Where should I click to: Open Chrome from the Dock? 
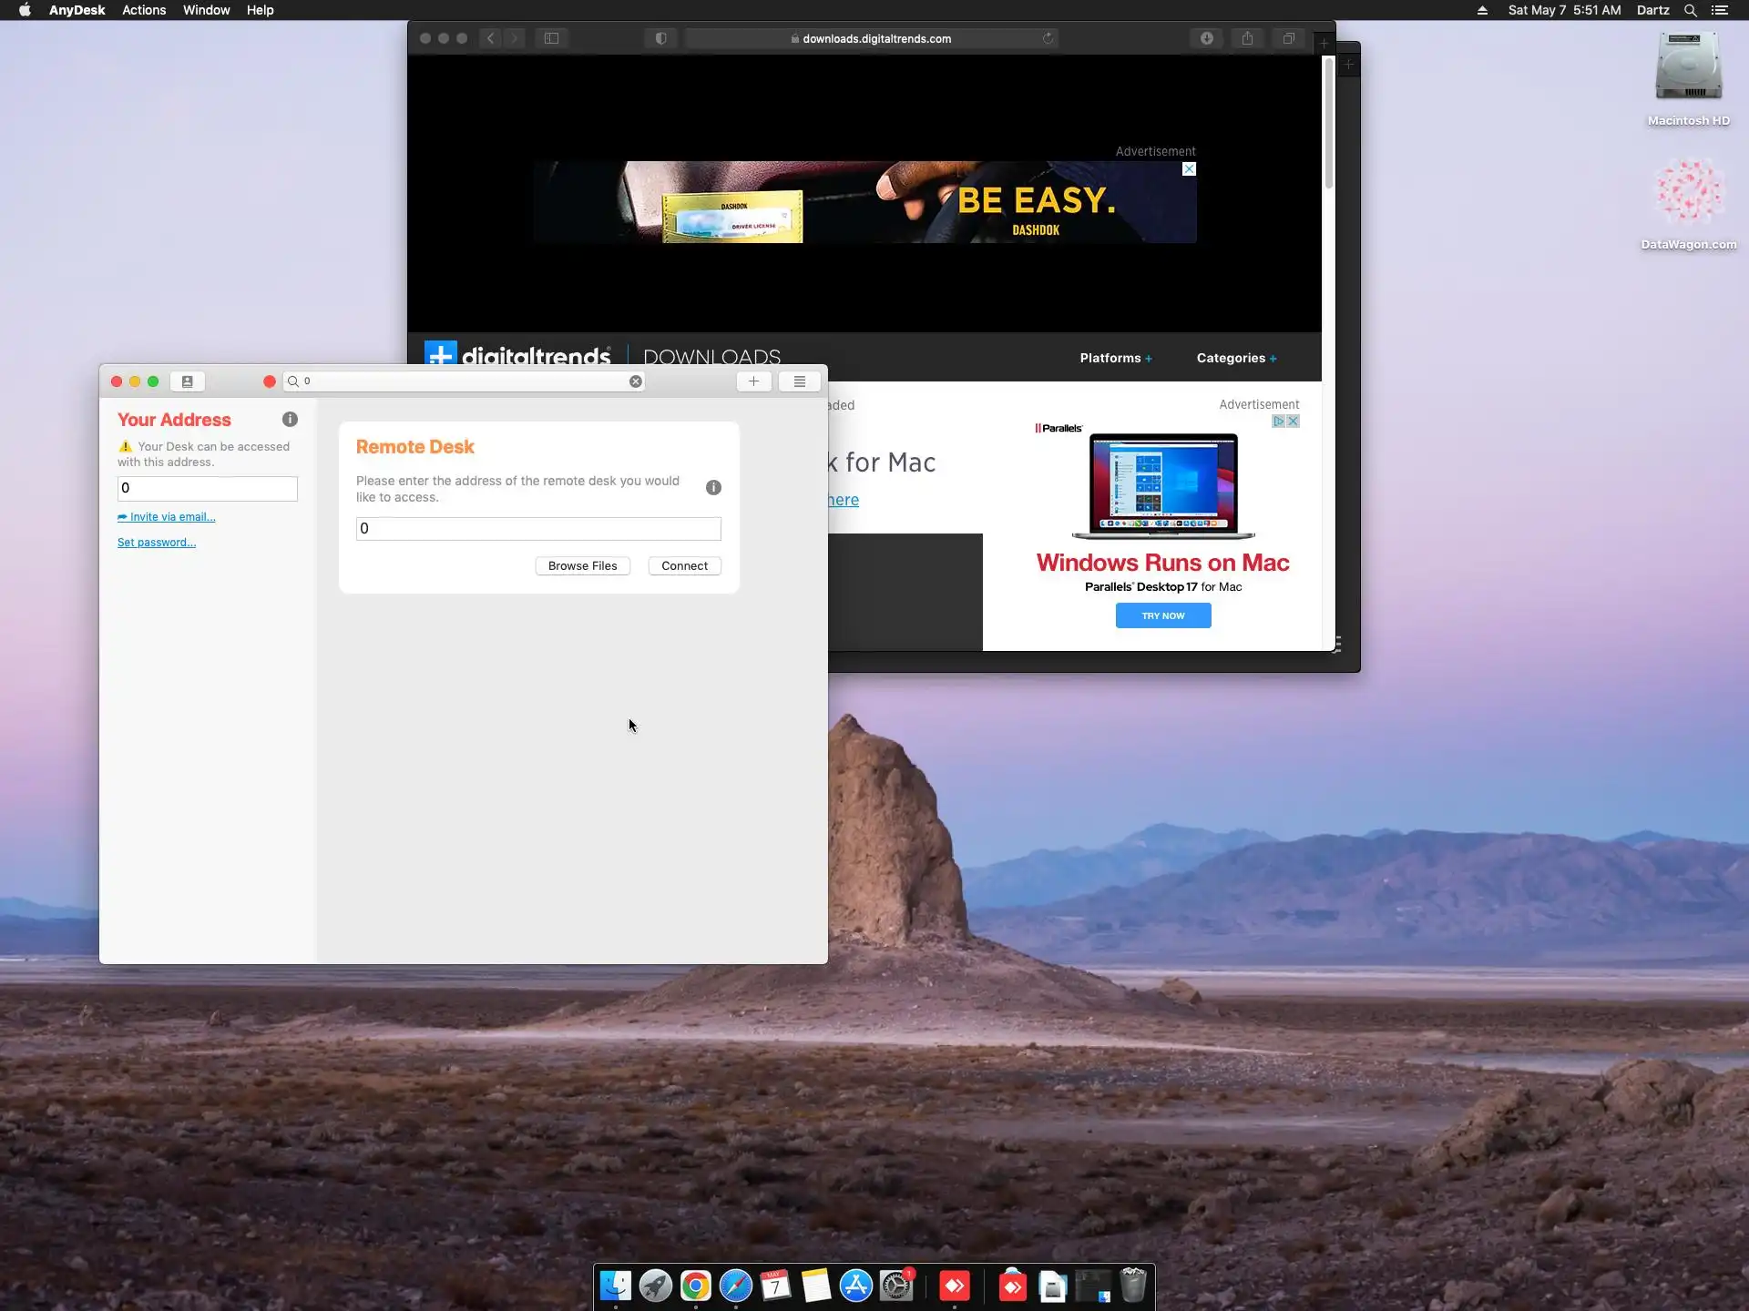click(x=695, y=1286)
